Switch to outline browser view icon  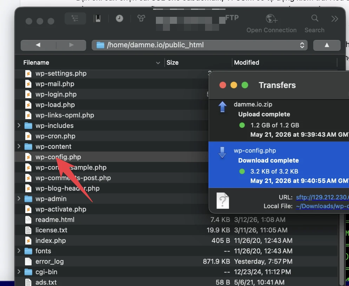75,19
